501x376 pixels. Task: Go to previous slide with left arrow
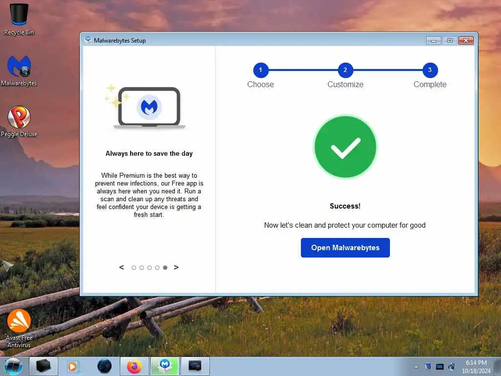click(121, 267)
